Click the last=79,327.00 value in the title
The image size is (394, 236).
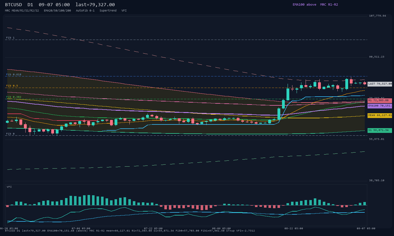(x=95, y=5)
